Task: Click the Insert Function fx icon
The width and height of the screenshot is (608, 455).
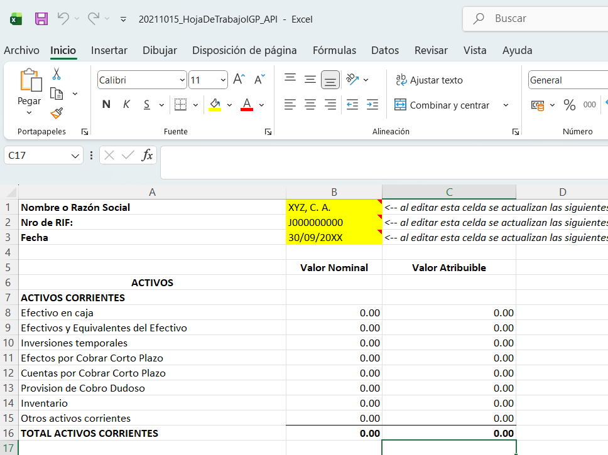Action: (147, 155)
